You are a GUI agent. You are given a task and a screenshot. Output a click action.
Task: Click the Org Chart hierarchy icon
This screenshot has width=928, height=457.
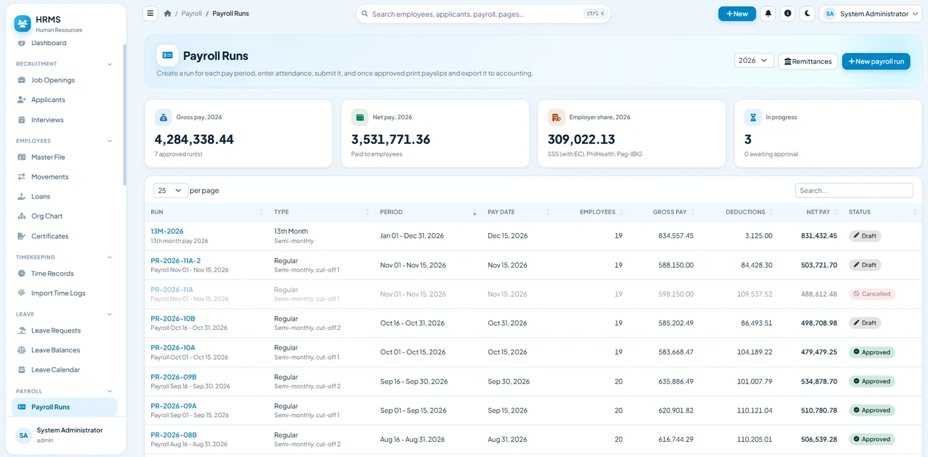pyautogui.click(x=22, y=217)
